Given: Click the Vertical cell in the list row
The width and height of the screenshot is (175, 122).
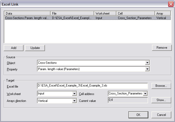Looking at the screenshot, I should pos(161,18).
